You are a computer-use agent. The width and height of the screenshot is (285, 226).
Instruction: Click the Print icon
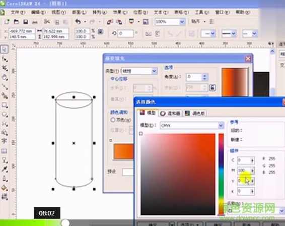(x=35, y=22)
